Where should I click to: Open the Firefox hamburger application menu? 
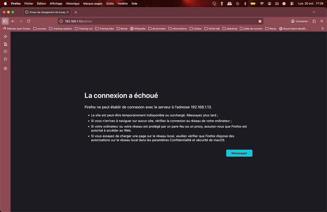[322, 21]
